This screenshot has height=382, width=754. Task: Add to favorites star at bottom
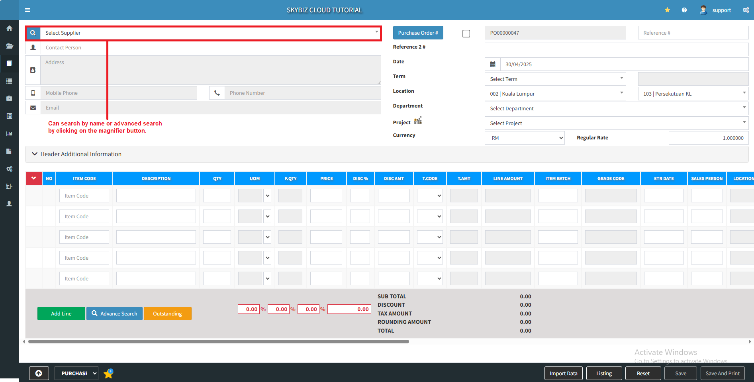click(x=108, y=373)
